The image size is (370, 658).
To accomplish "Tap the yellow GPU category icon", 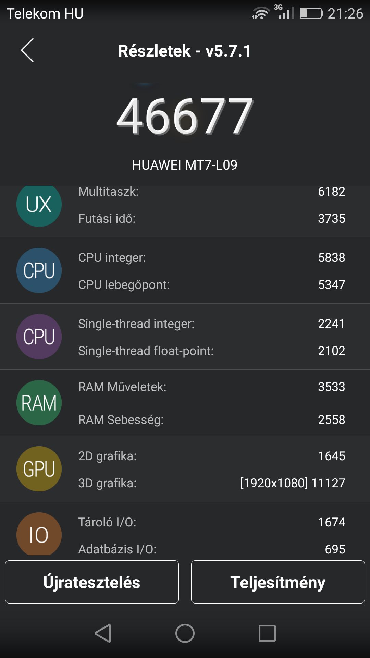I will (x=39, y=469).
